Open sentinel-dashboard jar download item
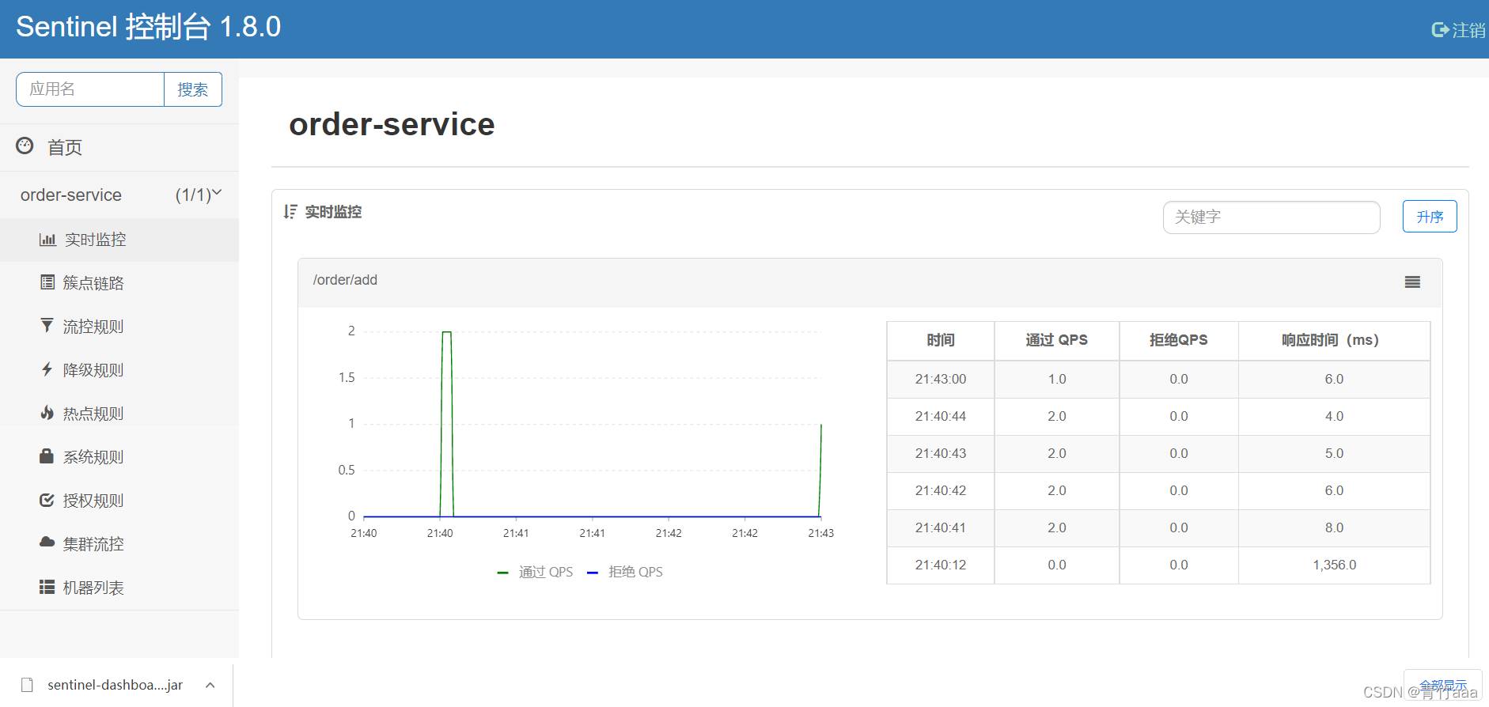The width and height of the screenshot is (1489, 707). point(115,685)
